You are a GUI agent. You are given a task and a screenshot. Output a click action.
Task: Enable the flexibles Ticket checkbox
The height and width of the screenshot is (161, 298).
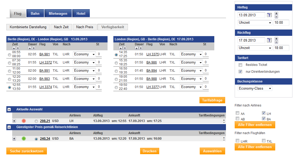pos(240,65)
